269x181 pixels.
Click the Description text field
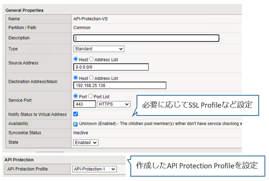146,38
